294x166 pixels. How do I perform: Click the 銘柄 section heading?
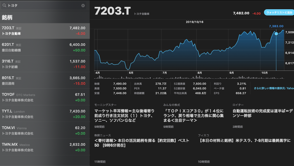(x=7, y=17)
